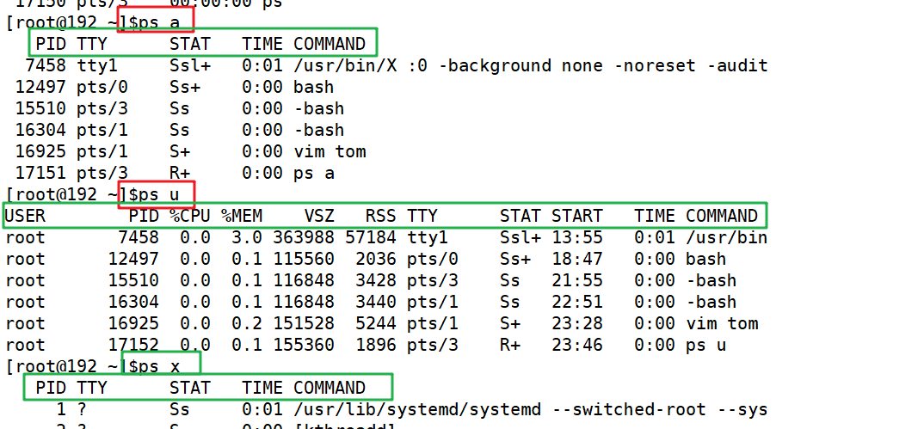The width and height of the screenshot is (924, 429).
Task: Click the "STAT" header under ps x
Action: coord(190,388)
